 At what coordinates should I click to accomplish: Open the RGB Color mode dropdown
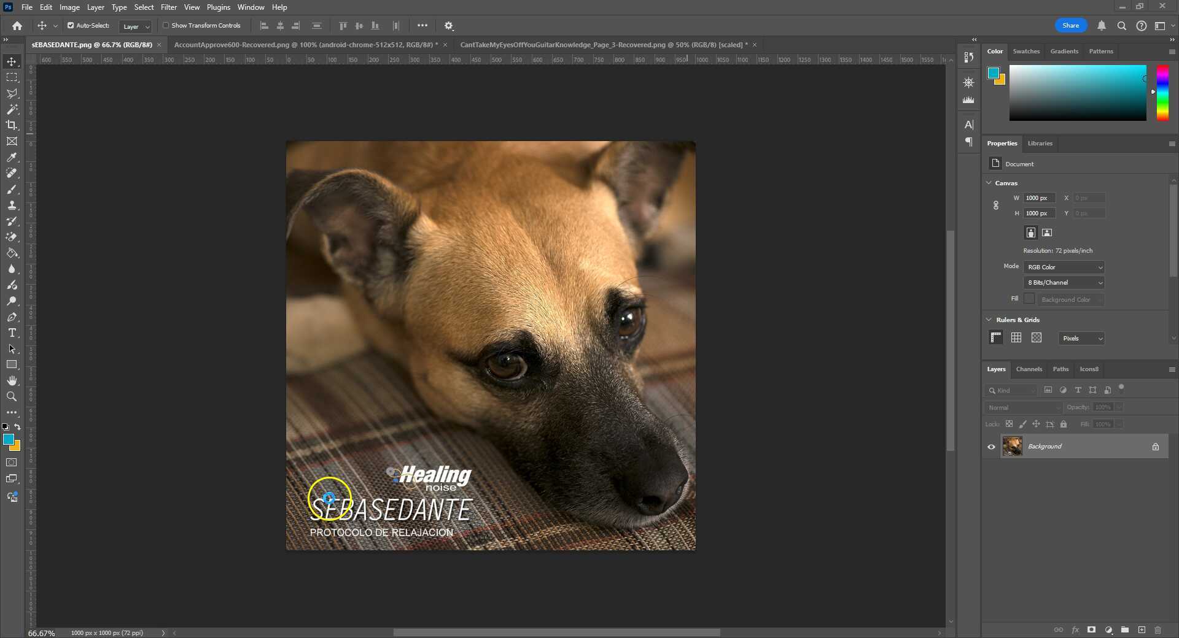pos(1064,267)
